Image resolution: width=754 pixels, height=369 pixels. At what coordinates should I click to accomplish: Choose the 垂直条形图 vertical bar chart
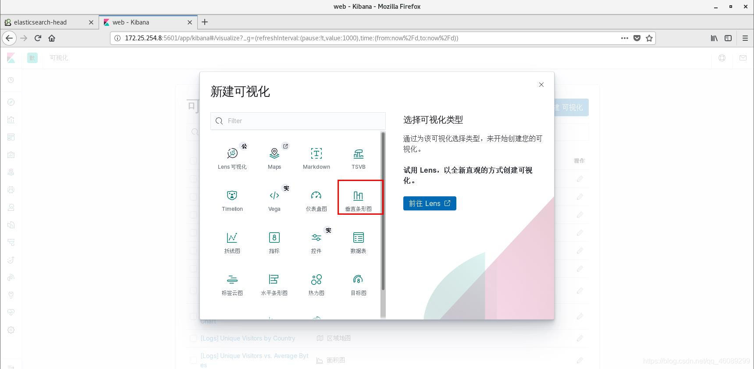tap(359, 200)
